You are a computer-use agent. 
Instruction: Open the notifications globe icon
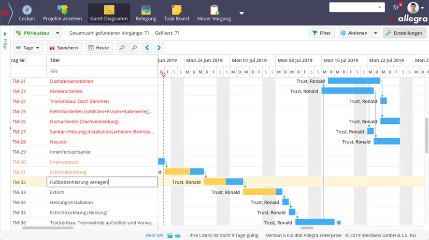click(x=396, y=7)
